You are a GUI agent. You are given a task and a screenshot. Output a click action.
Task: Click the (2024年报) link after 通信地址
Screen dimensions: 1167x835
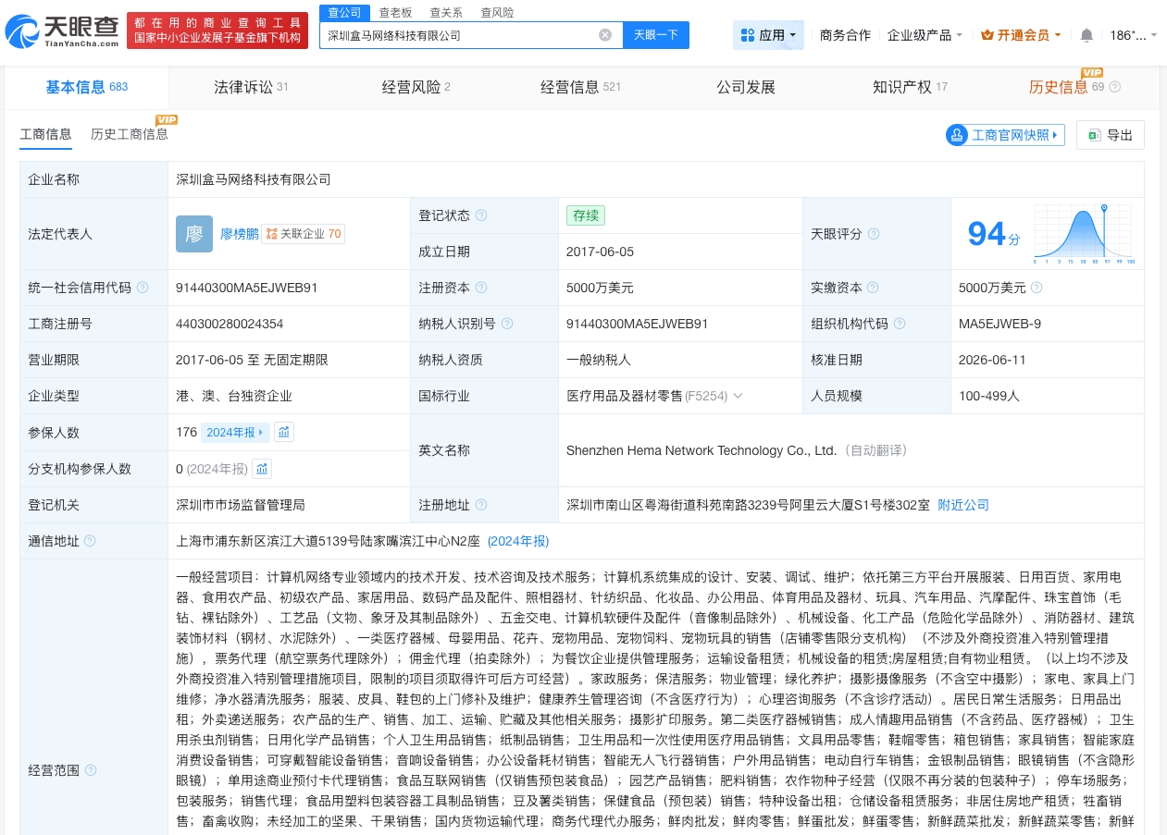pyautogui.click(x=518, y=541)
